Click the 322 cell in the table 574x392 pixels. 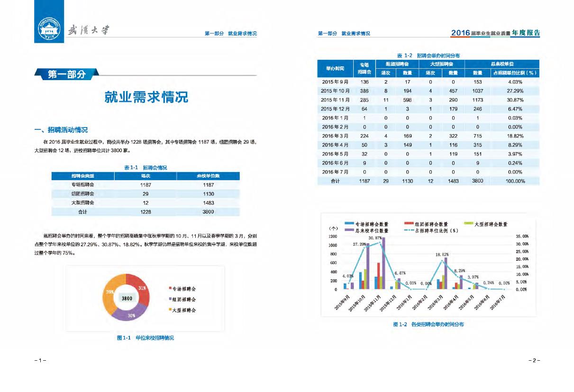453,136
